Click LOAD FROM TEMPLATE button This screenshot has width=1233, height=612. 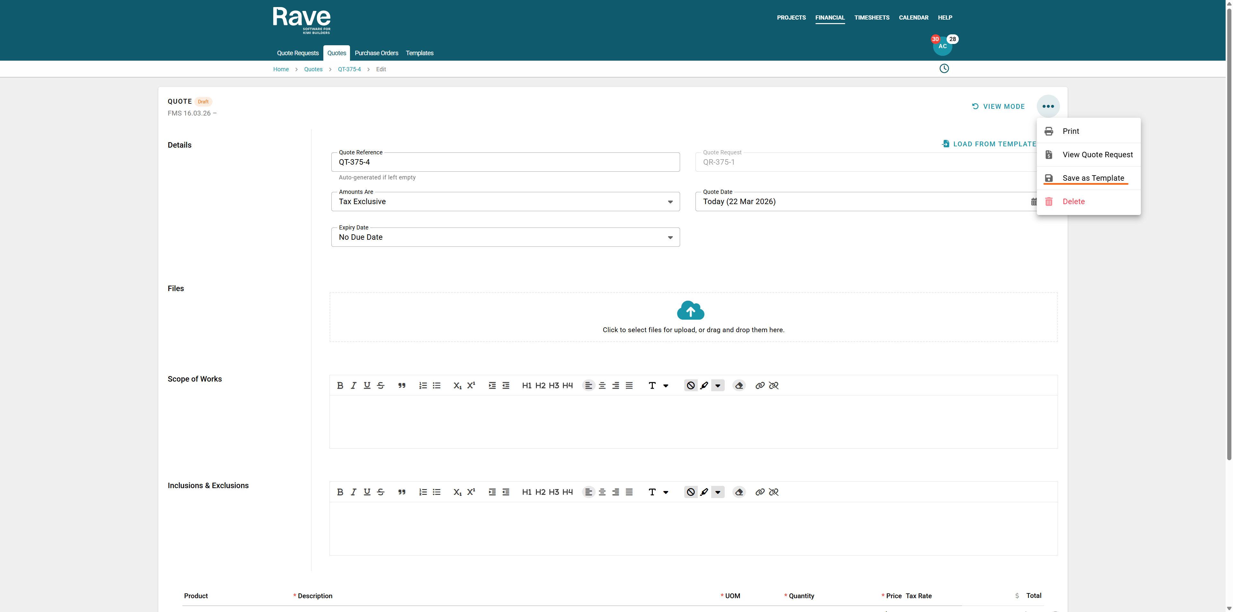(x=989, y=144)
